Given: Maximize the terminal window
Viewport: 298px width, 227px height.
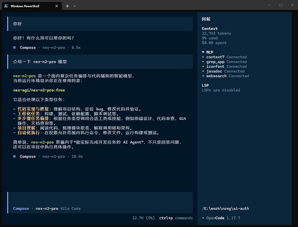Looking at the screenshot, I should tap(281, 5).
